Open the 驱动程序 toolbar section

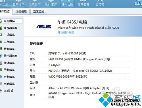(x=18, y=4)
